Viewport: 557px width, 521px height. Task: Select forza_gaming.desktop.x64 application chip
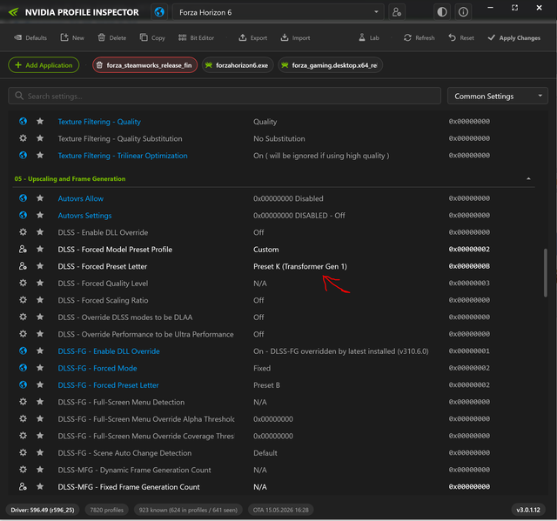tap(330, 65)
